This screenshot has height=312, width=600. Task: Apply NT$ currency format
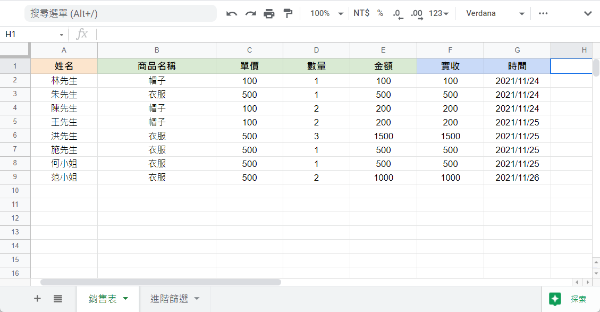pyautogui.click(x=361, y=13)
